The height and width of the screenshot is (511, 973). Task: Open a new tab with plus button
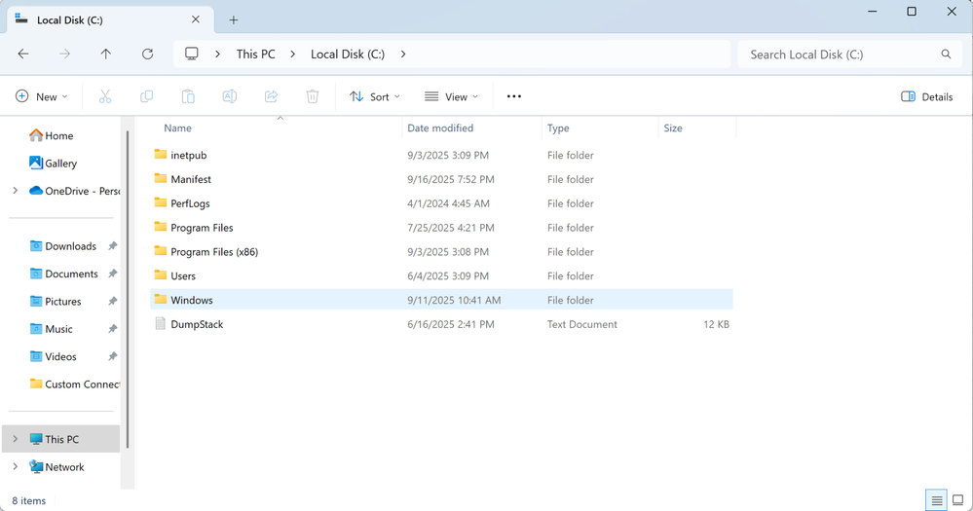(x=234, y=19)
